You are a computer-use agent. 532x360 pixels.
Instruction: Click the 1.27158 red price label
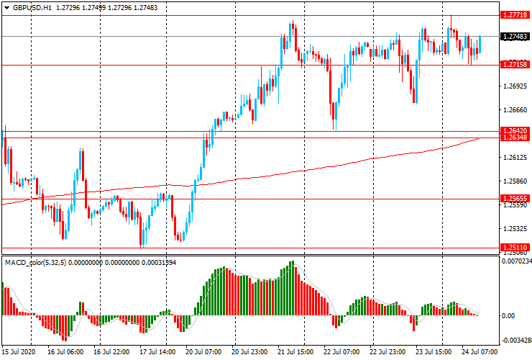[x=515, y=64]
